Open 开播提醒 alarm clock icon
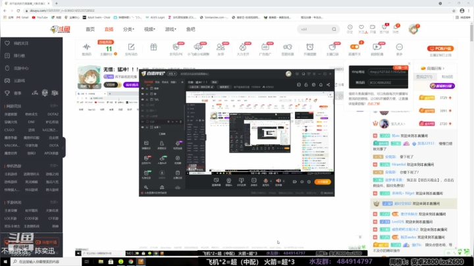Image resolution: width=474 pixels, height=266 pixels. point(310,47)
